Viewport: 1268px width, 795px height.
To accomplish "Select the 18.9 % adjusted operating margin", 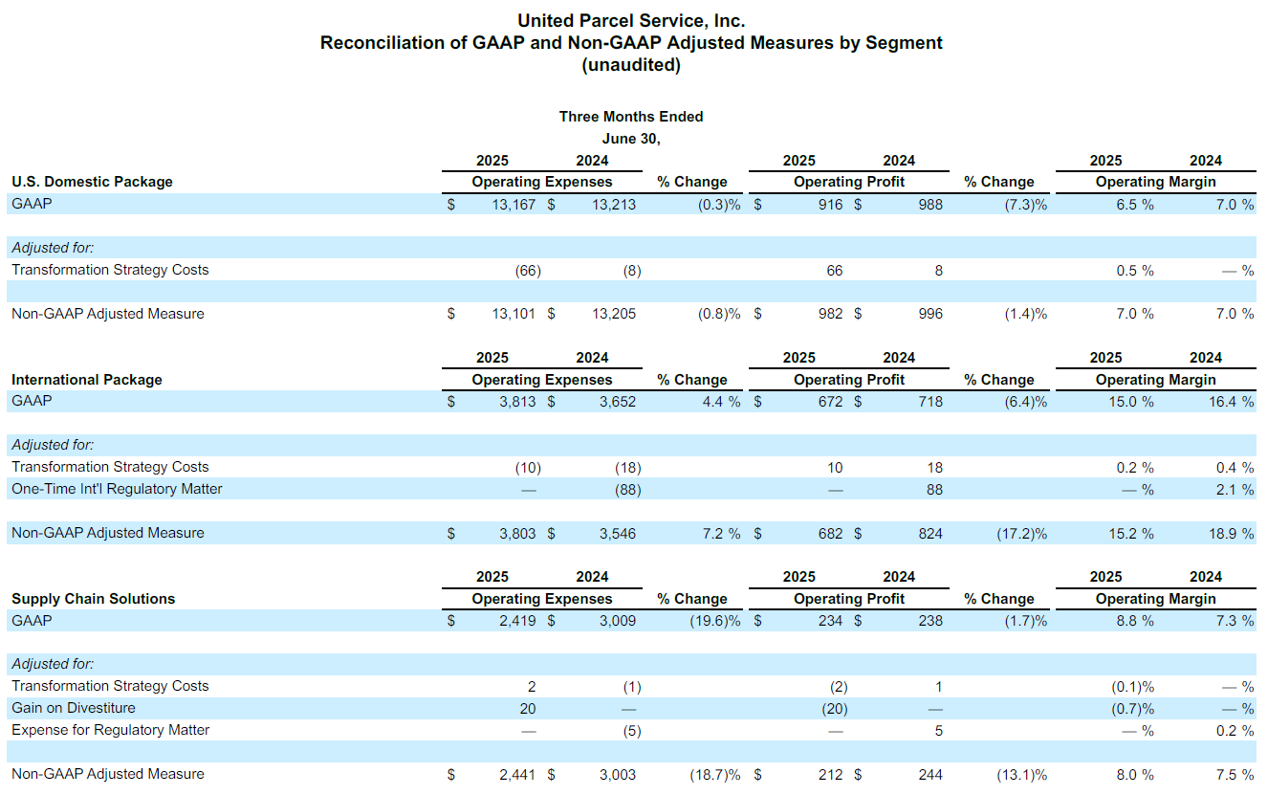I will point(1232,533).
